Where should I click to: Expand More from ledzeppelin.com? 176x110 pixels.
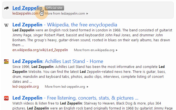66,13
